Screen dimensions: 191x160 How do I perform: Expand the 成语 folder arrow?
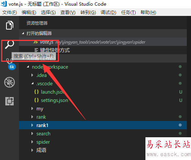[32, 150]
